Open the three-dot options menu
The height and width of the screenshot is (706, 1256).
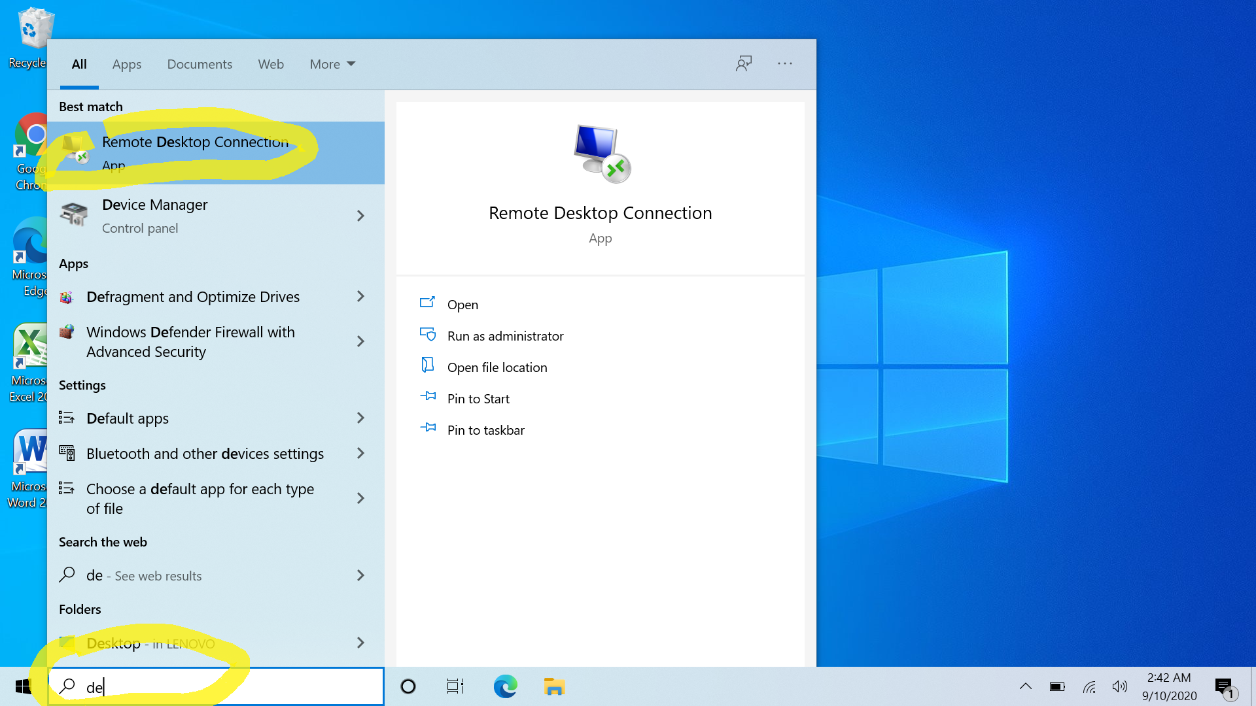coord(785,63)
